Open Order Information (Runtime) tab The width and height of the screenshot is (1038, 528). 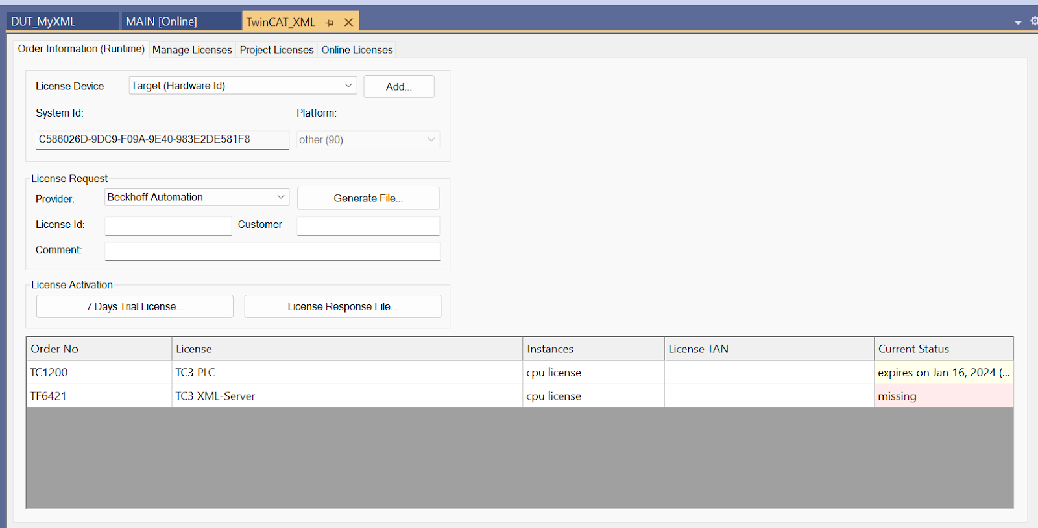click(81, 49)
